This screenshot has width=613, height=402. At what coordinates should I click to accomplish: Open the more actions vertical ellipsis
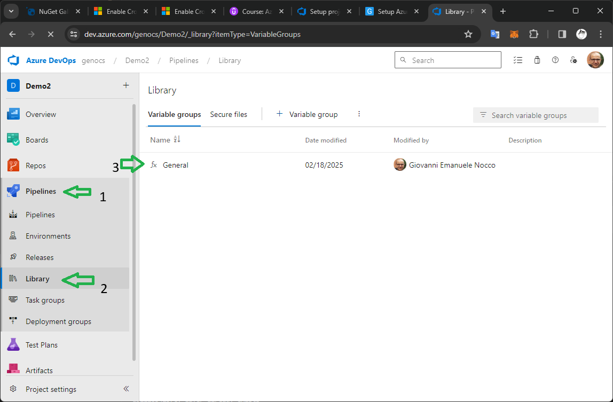359,114
